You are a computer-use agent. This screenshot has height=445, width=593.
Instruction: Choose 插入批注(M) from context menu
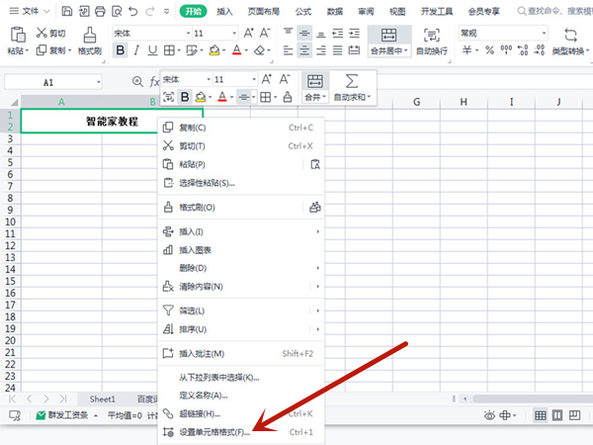click(x=241, y=353)
